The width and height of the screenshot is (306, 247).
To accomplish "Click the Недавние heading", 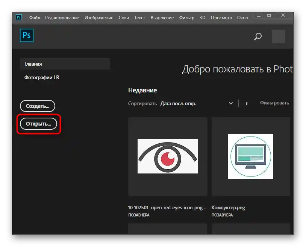I will coord(142,90).
